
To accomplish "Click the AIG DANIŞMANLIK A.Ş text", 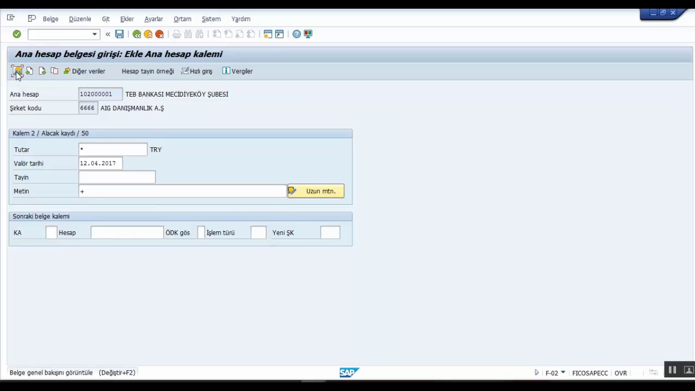I will [132, 108].
